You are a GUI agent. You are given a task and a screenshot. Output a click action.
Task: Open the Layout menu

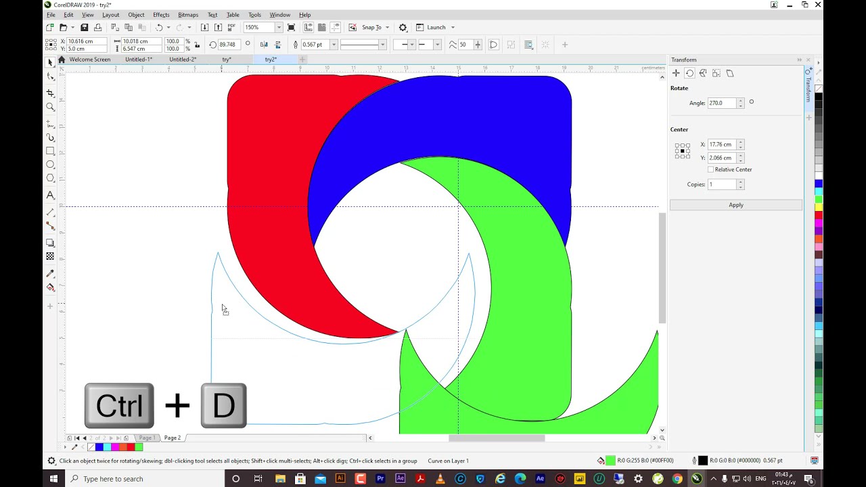(x=110, y=15)
